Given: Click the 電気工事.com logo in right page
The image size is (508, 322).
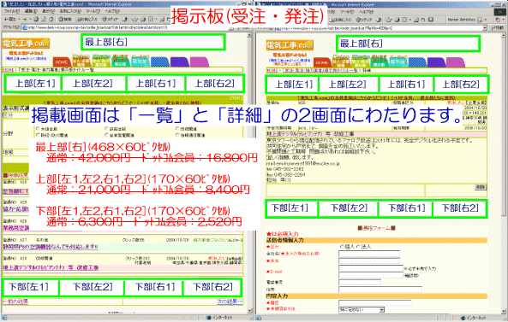Looking at the screenshot, I should (290, 45).
